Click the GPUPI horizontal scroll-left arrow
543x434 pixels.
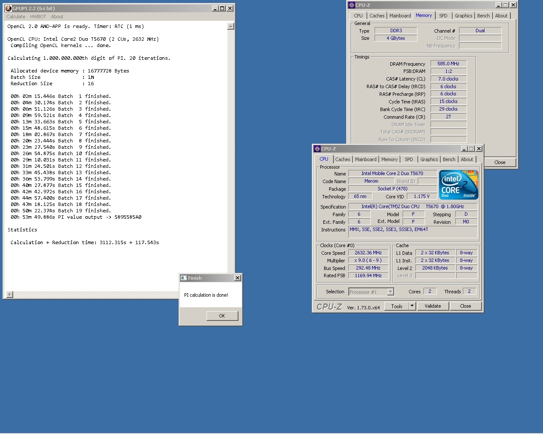point(10,295)
